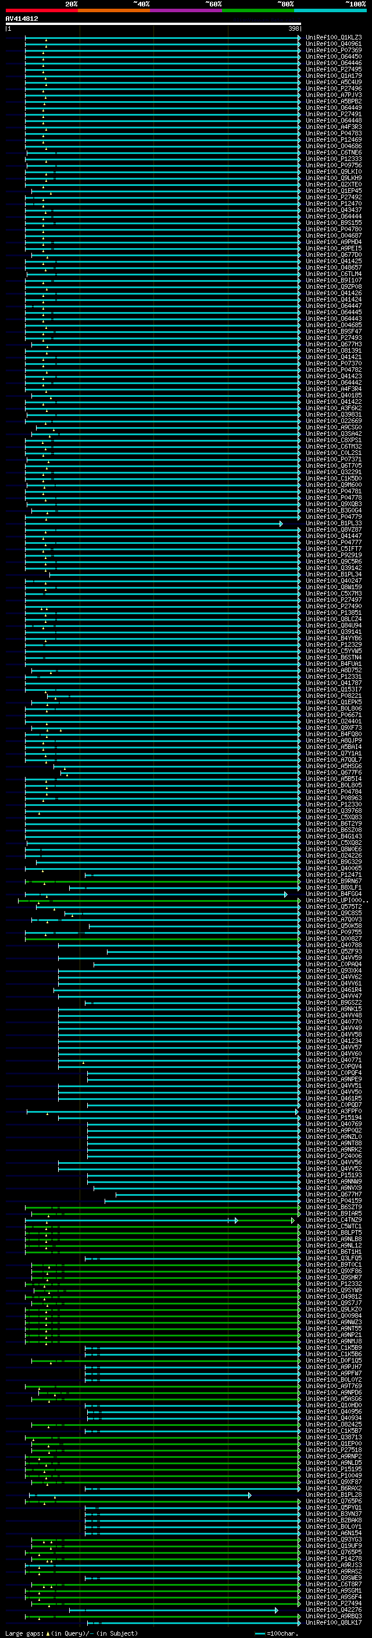The image size is (372, 1638).
Task: Click the last hit UniRef100_Q8LK17
Action: pos(334,1623)
